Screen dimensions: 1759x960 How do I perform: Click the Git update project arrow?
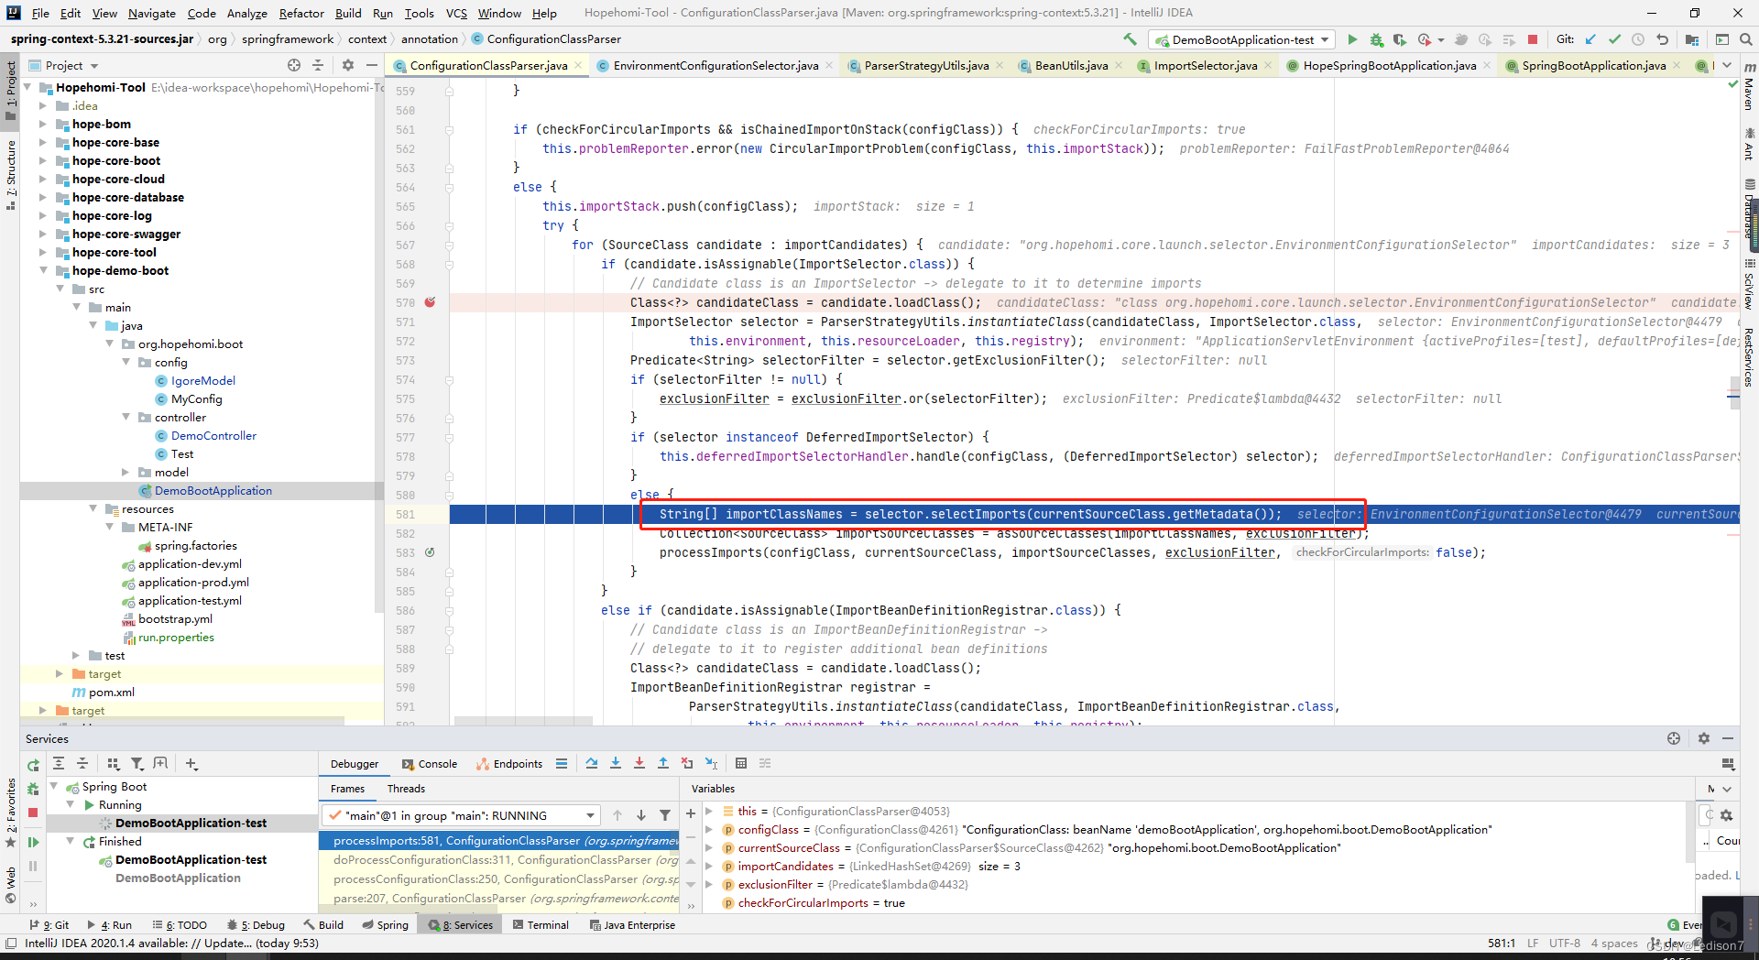tap(1590, 39)
